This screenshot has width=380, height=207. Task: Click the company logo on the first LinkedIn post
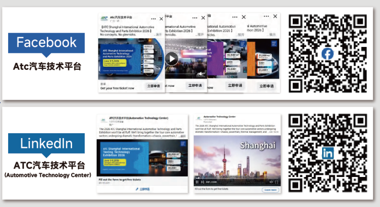(x=104, y=120)
